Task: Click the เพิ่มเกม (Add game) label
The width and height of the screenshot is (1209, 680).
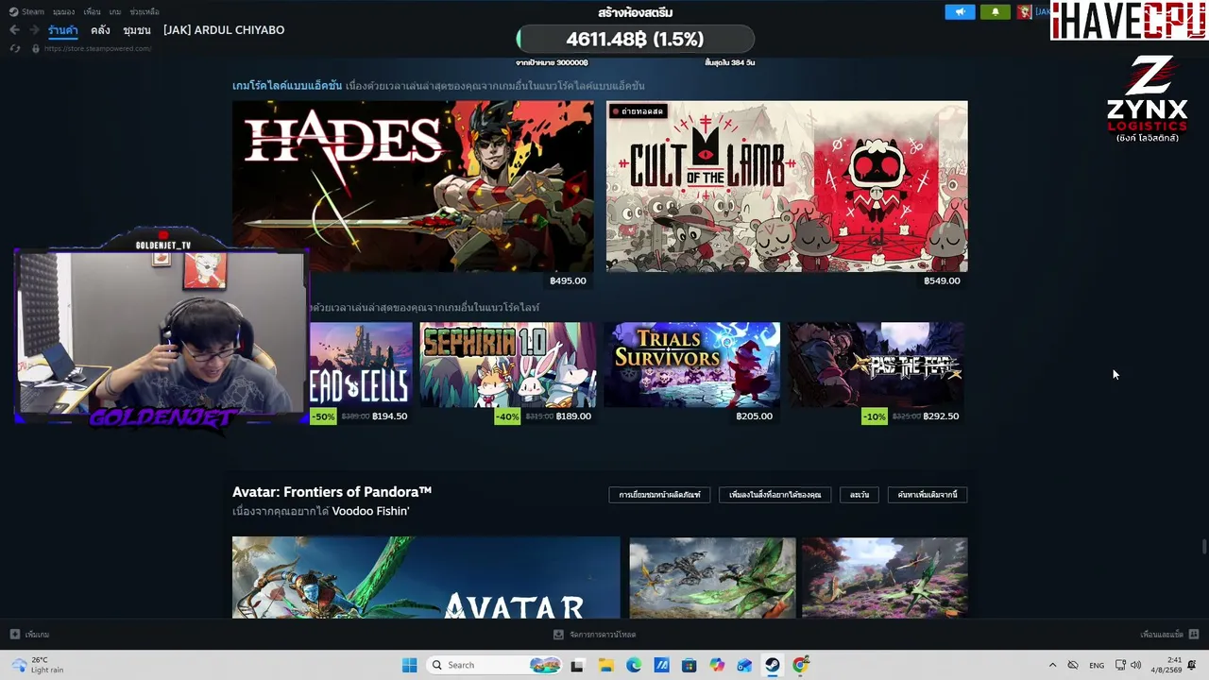Action: [x=38, y=635]
